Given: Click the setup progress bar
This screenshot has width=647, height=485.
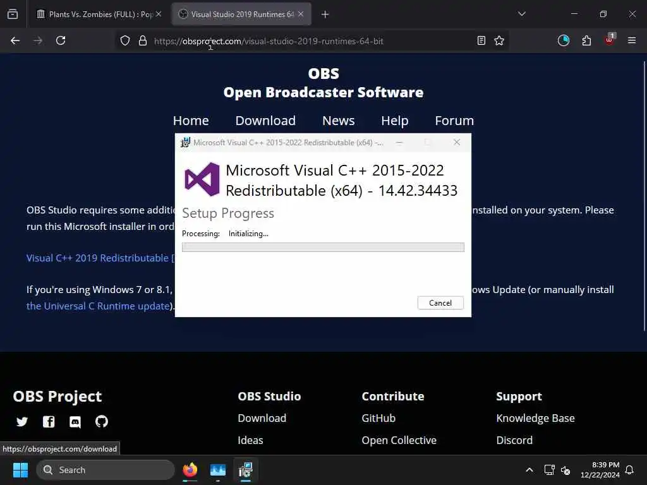Looking at the screenshot, I should point(323,247).
